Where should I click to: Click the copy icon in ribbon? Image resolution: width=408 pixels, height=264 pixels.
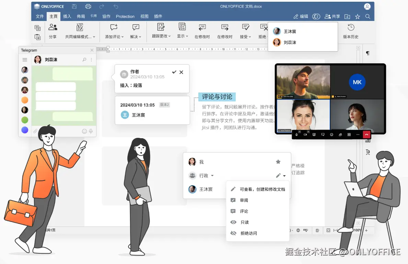click(x=37, y=27)
